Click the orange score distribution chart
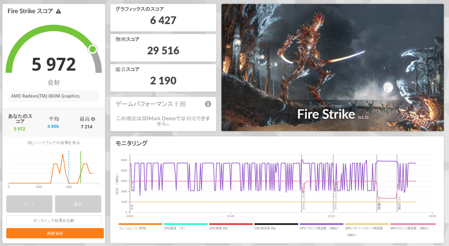 pyautogui.click(x=53, y=169)
